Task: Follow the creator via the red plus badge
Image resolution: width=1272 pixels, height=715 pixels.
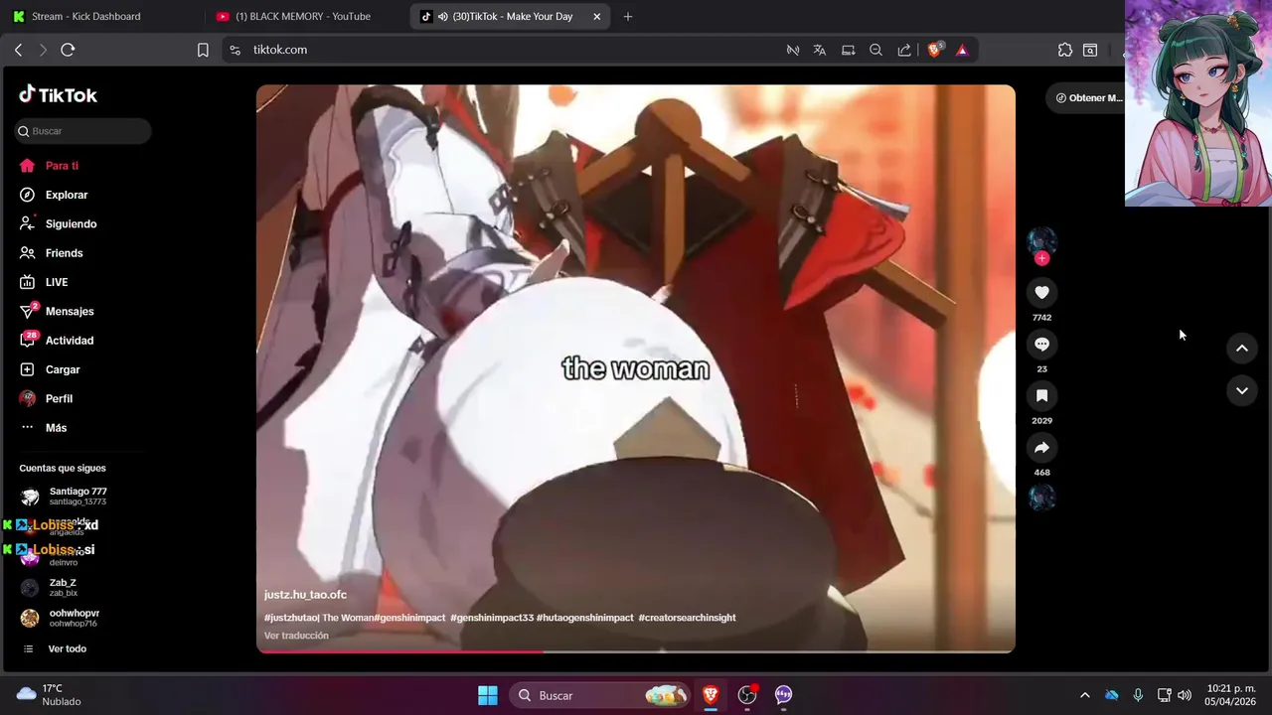Action: 1041,258
